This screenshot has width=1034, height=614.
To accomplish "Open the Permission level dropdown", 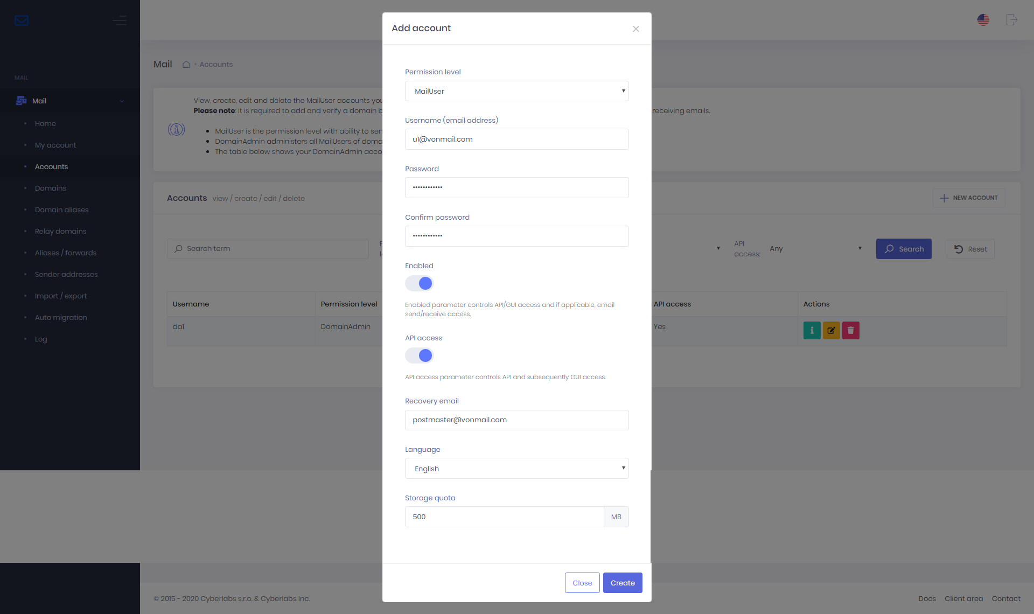I will [516, 91].
